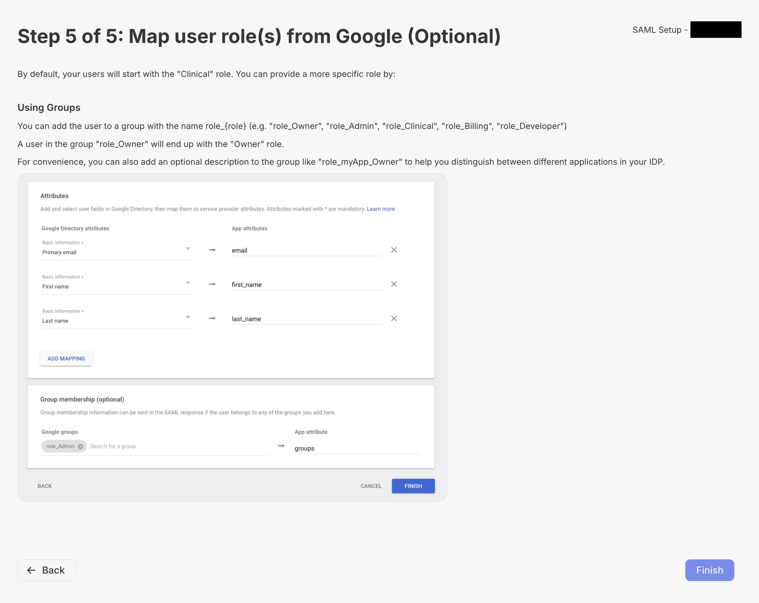The height and width of the screenshot is (603, 759).
Task: Click the bottom Finish button
Action: [x=709, y=570]
